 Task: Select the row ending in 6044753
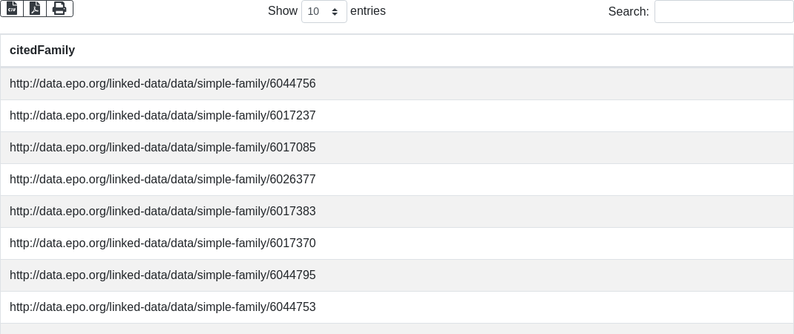[x=163, y=307]
